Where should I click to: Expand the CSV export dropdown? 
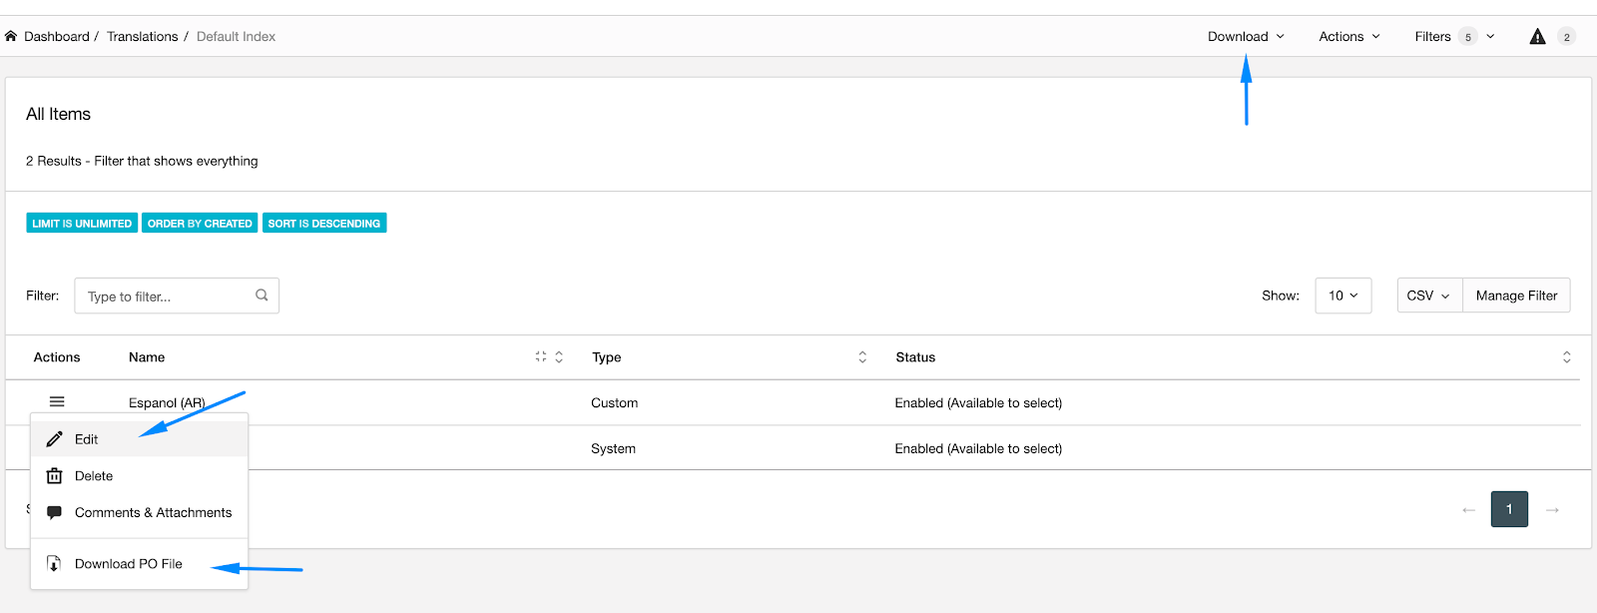pos(1428,296)
